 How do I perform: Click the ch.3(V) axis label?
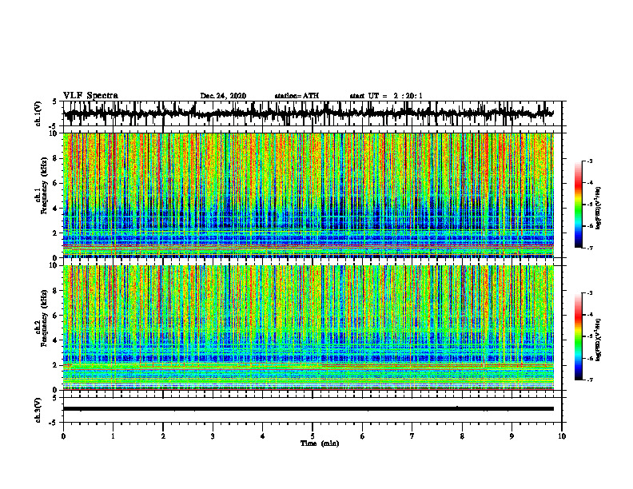pyautogui.click(x=38, y=410)
